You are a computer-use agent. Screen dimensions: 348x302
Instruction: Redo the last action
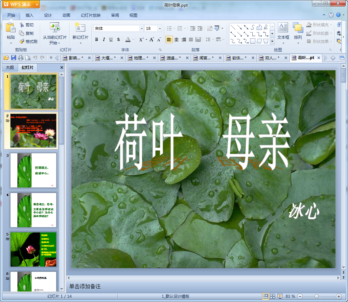point(42,58)
